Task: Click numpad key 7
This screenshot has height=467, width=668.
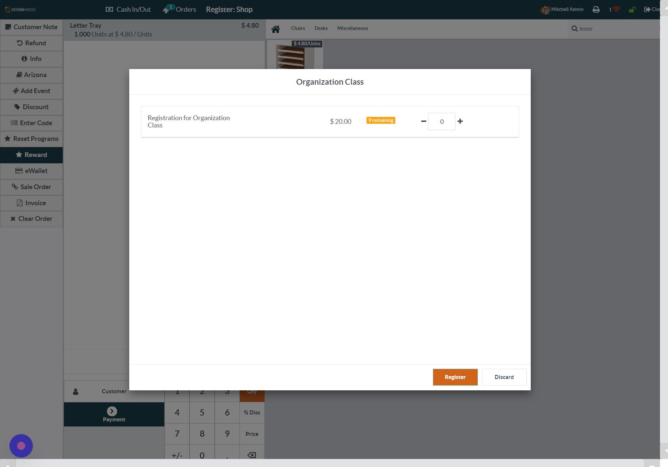Action: [x=177, y=434]
